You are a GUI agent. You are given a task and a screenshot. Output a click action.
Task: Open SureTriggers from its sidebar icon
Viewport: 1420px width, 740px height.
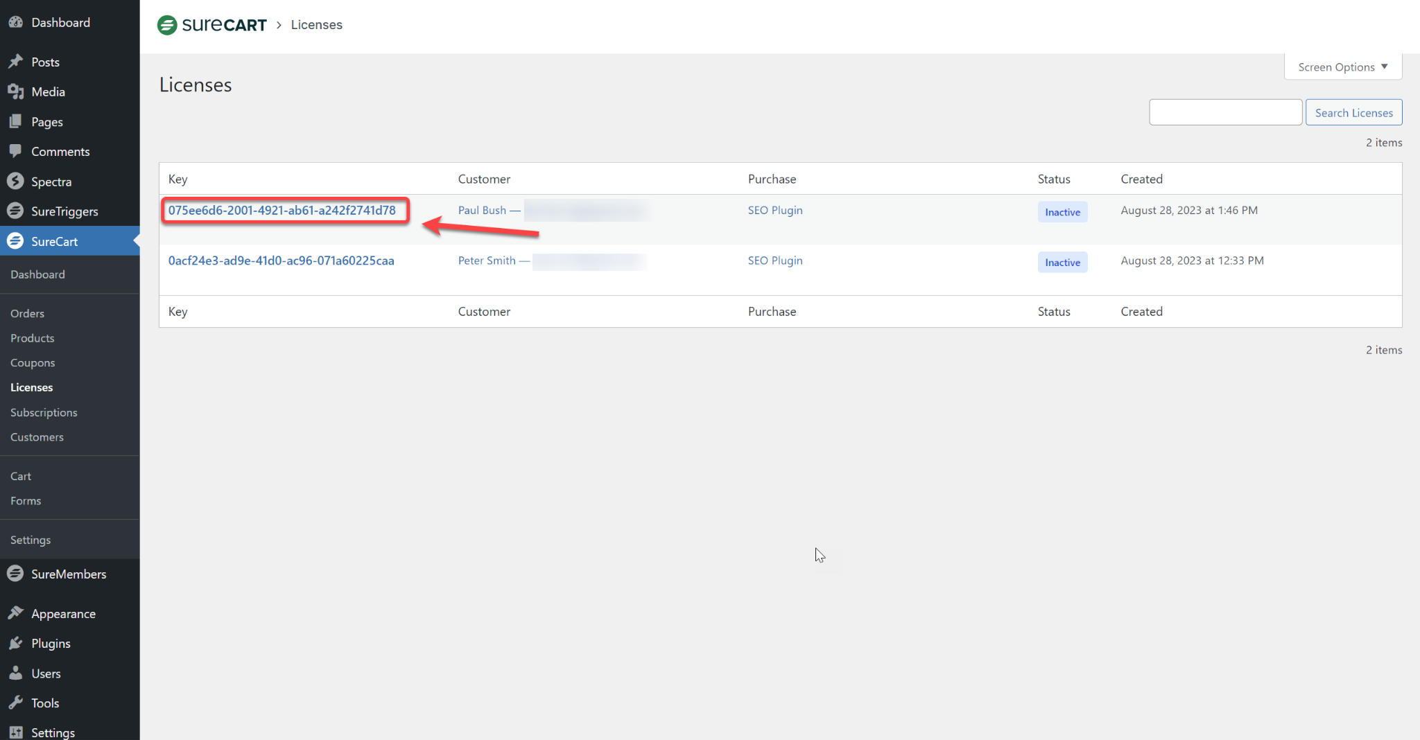click(16, 211)
